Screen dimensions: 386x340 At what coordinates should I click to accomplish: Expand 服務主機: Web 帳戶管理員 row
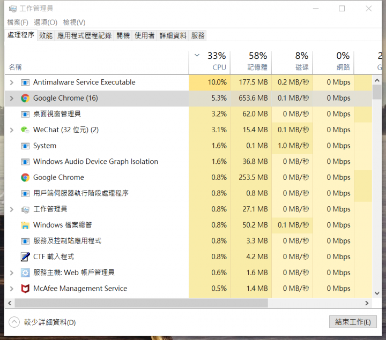[x=12, y=273]
